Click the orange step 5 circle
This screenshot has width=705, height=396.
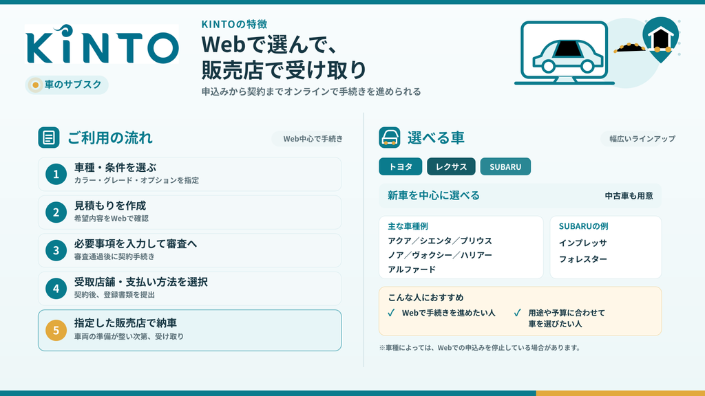(56, 331)
